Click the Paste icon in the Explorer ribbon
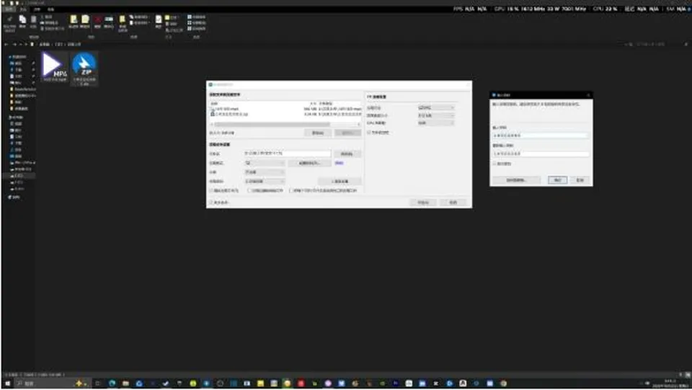 34,21
